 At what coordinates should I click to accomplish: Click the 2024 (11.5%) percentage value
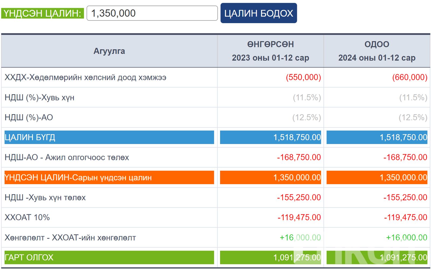click(x=413, y=97)
